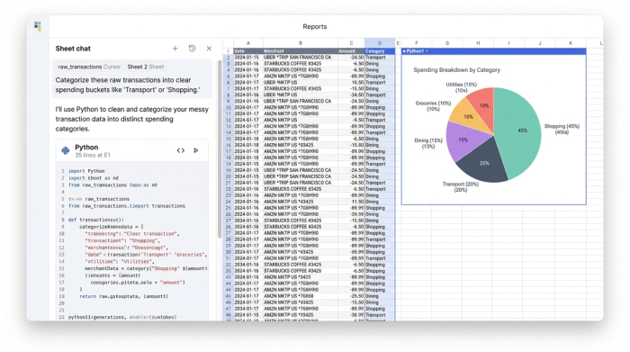Select column B header
The height and width of the screenshot is (352, 630).
pos(300,43)
